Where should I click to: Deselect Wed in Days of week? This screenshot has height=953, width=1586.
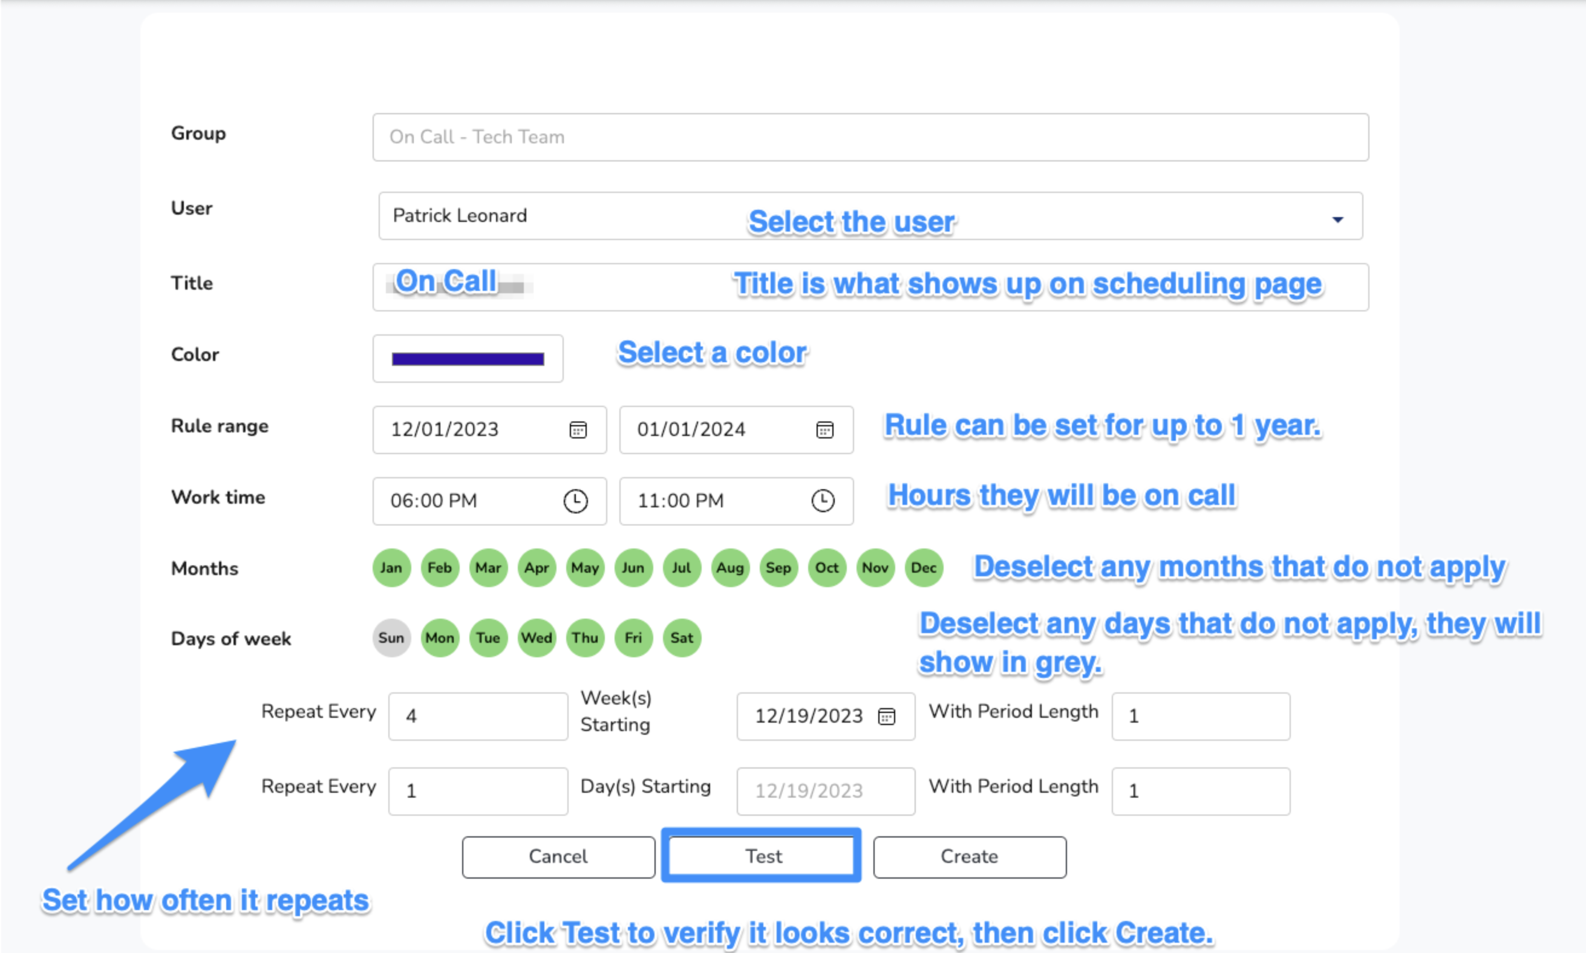(537, 638)
